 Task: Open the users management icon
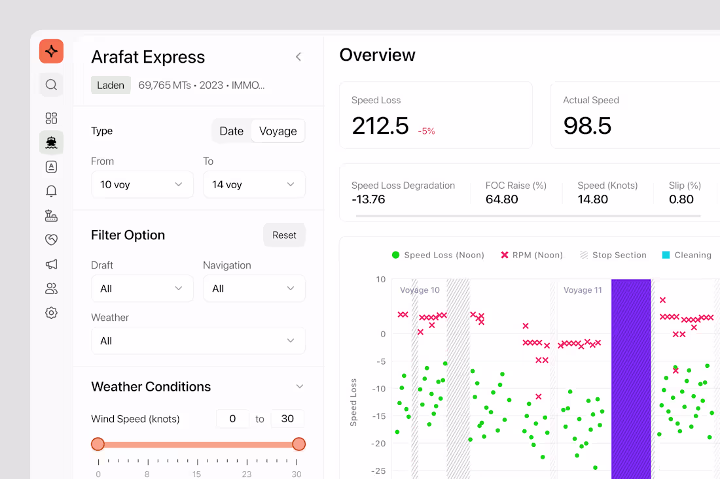tap(51, 288)
